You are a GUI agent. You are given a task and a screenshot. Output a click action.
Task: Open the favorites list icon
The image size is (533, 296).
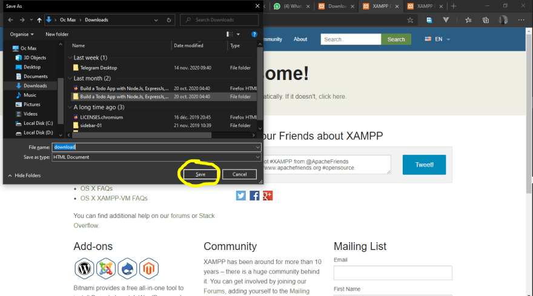(x=468, y=20)
